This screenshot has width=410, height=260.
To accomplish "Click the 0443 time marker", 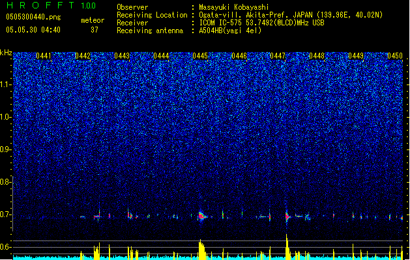I will tap(122, 56).
